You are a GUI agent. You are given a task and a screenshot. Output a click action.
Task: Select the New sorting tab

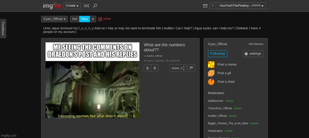pos(84,19)
